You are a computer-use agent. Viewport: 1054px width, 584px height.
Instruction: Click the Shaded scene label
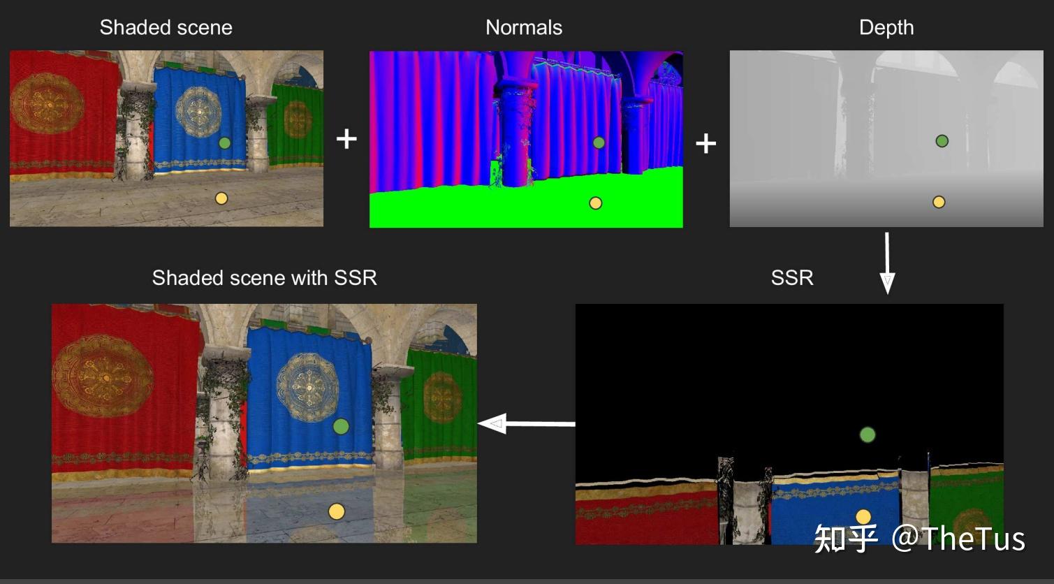166,27
